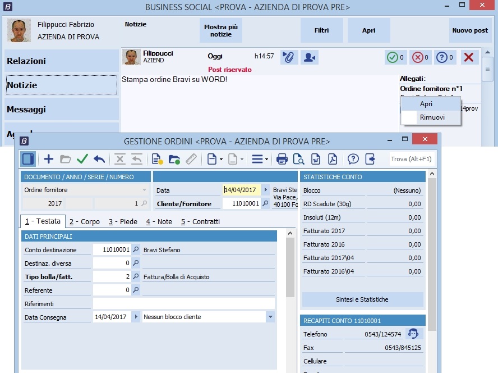Switch to the 2 - Corpo tab
Viewport: 498px width, 373px height.
click(84, 222)
